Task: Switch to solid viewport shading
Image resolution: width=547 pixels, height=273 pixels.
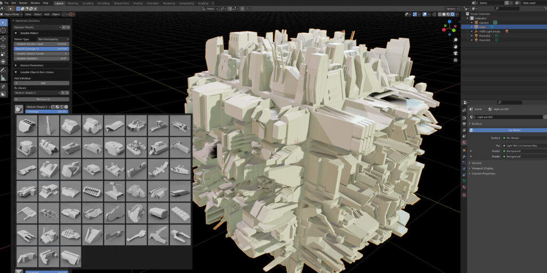Action: tap(444, 14)
